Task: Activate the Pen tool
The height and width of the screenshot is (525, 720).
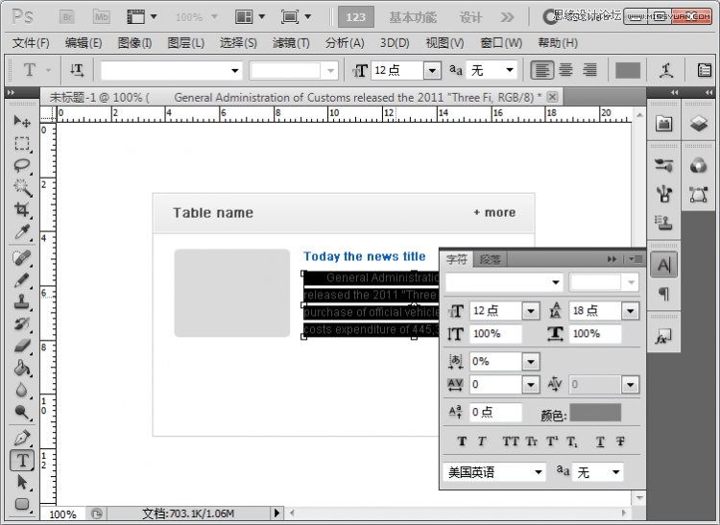Action: tap(22, 438)
